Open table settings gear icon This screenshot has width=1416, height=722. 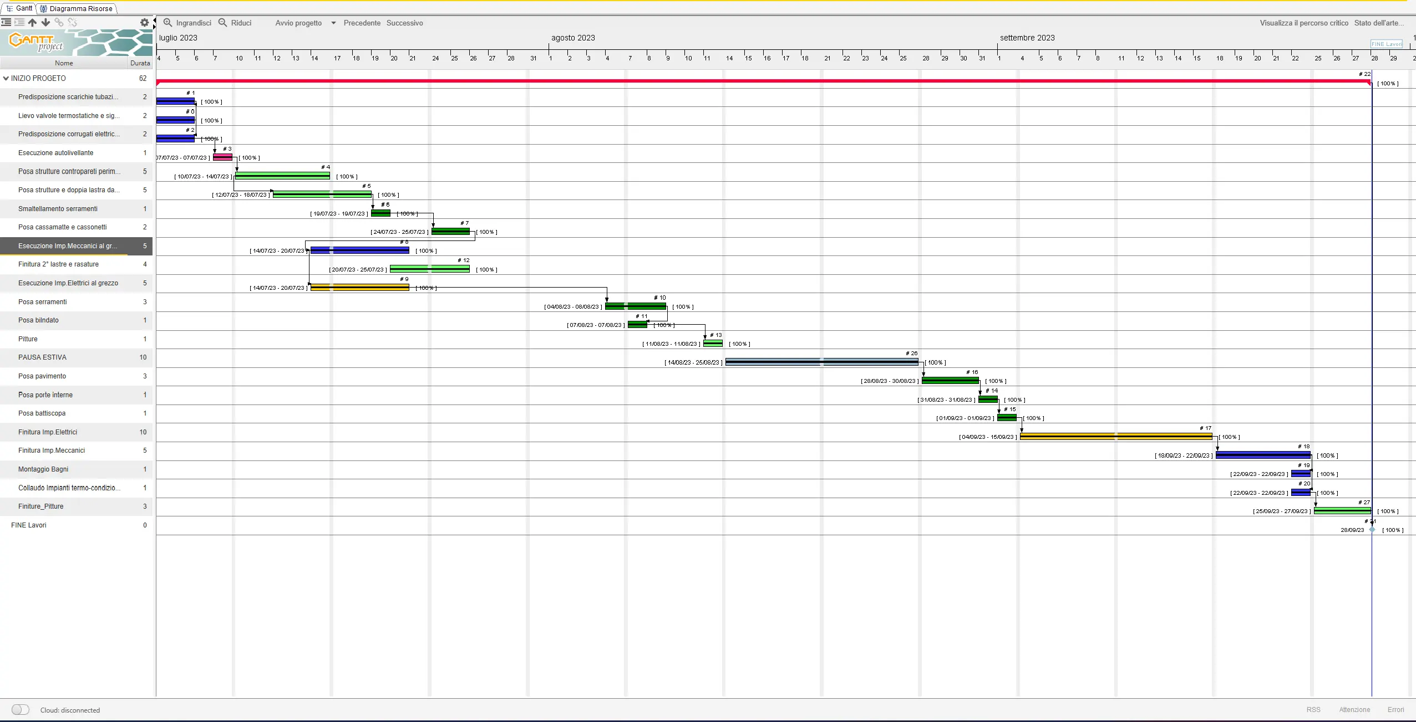coord(144,23)
